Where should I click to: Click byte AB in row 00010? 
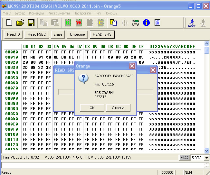pyautogui.click(x=33, y=57)
